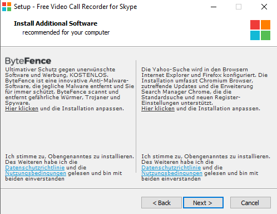Cancel the setup wizard
The width and height of the screenshot is (277, 214).
coord(250,203)
